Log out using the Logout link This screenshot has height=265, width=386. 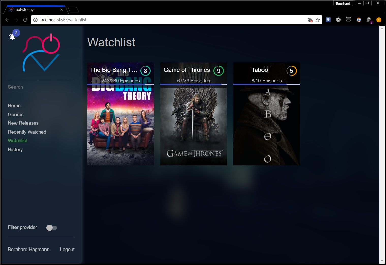(67, 249)
